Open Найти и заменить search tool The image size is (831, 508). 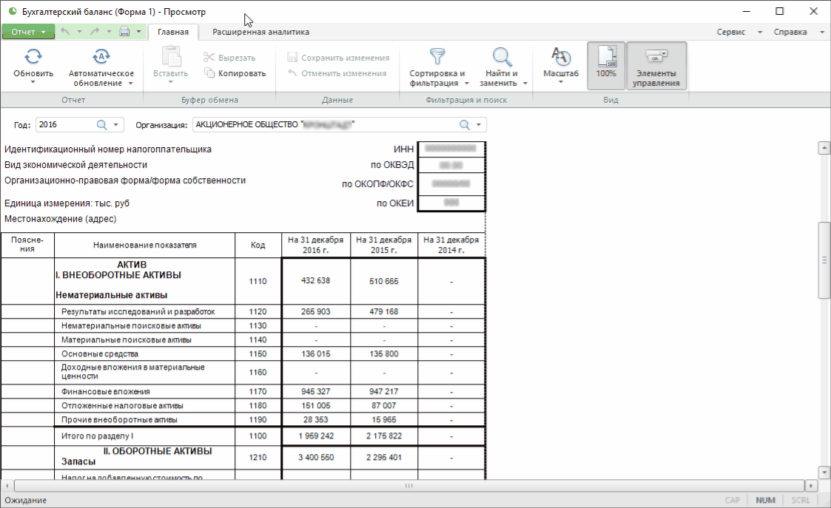coord(502,57)
